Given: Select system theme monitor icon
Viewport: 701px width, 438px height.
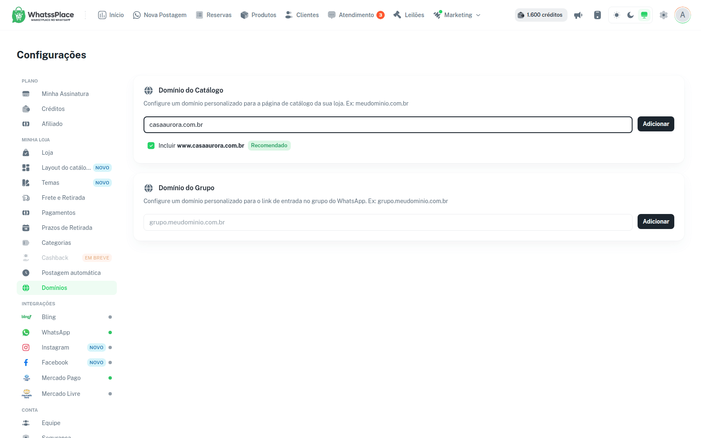Looking at the screenshot, I should pyautogui.click(x=644, y=15).
